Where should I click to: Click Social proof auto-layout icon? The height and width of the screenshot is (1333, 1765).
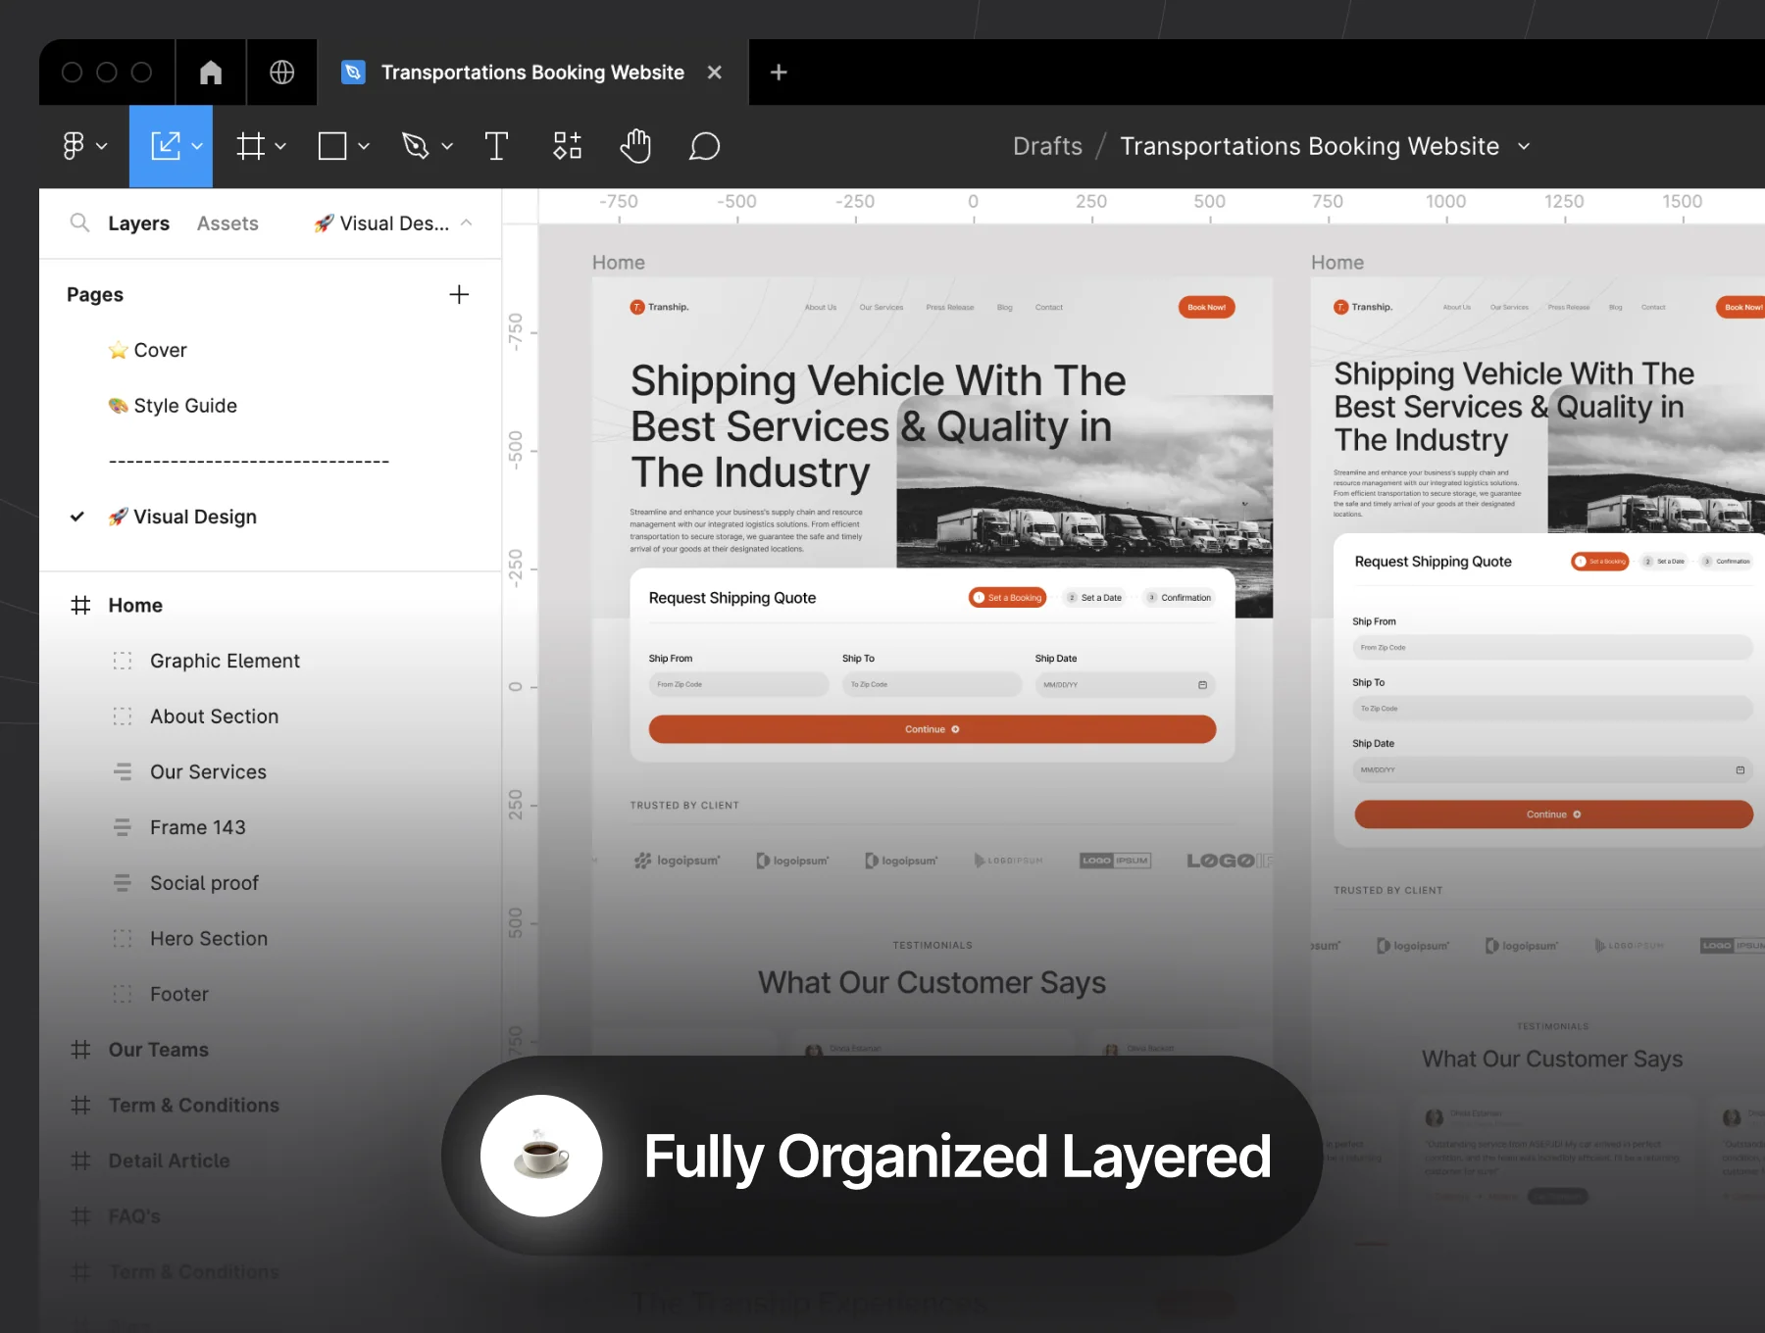pyautogui.click(x=123, y=883)
